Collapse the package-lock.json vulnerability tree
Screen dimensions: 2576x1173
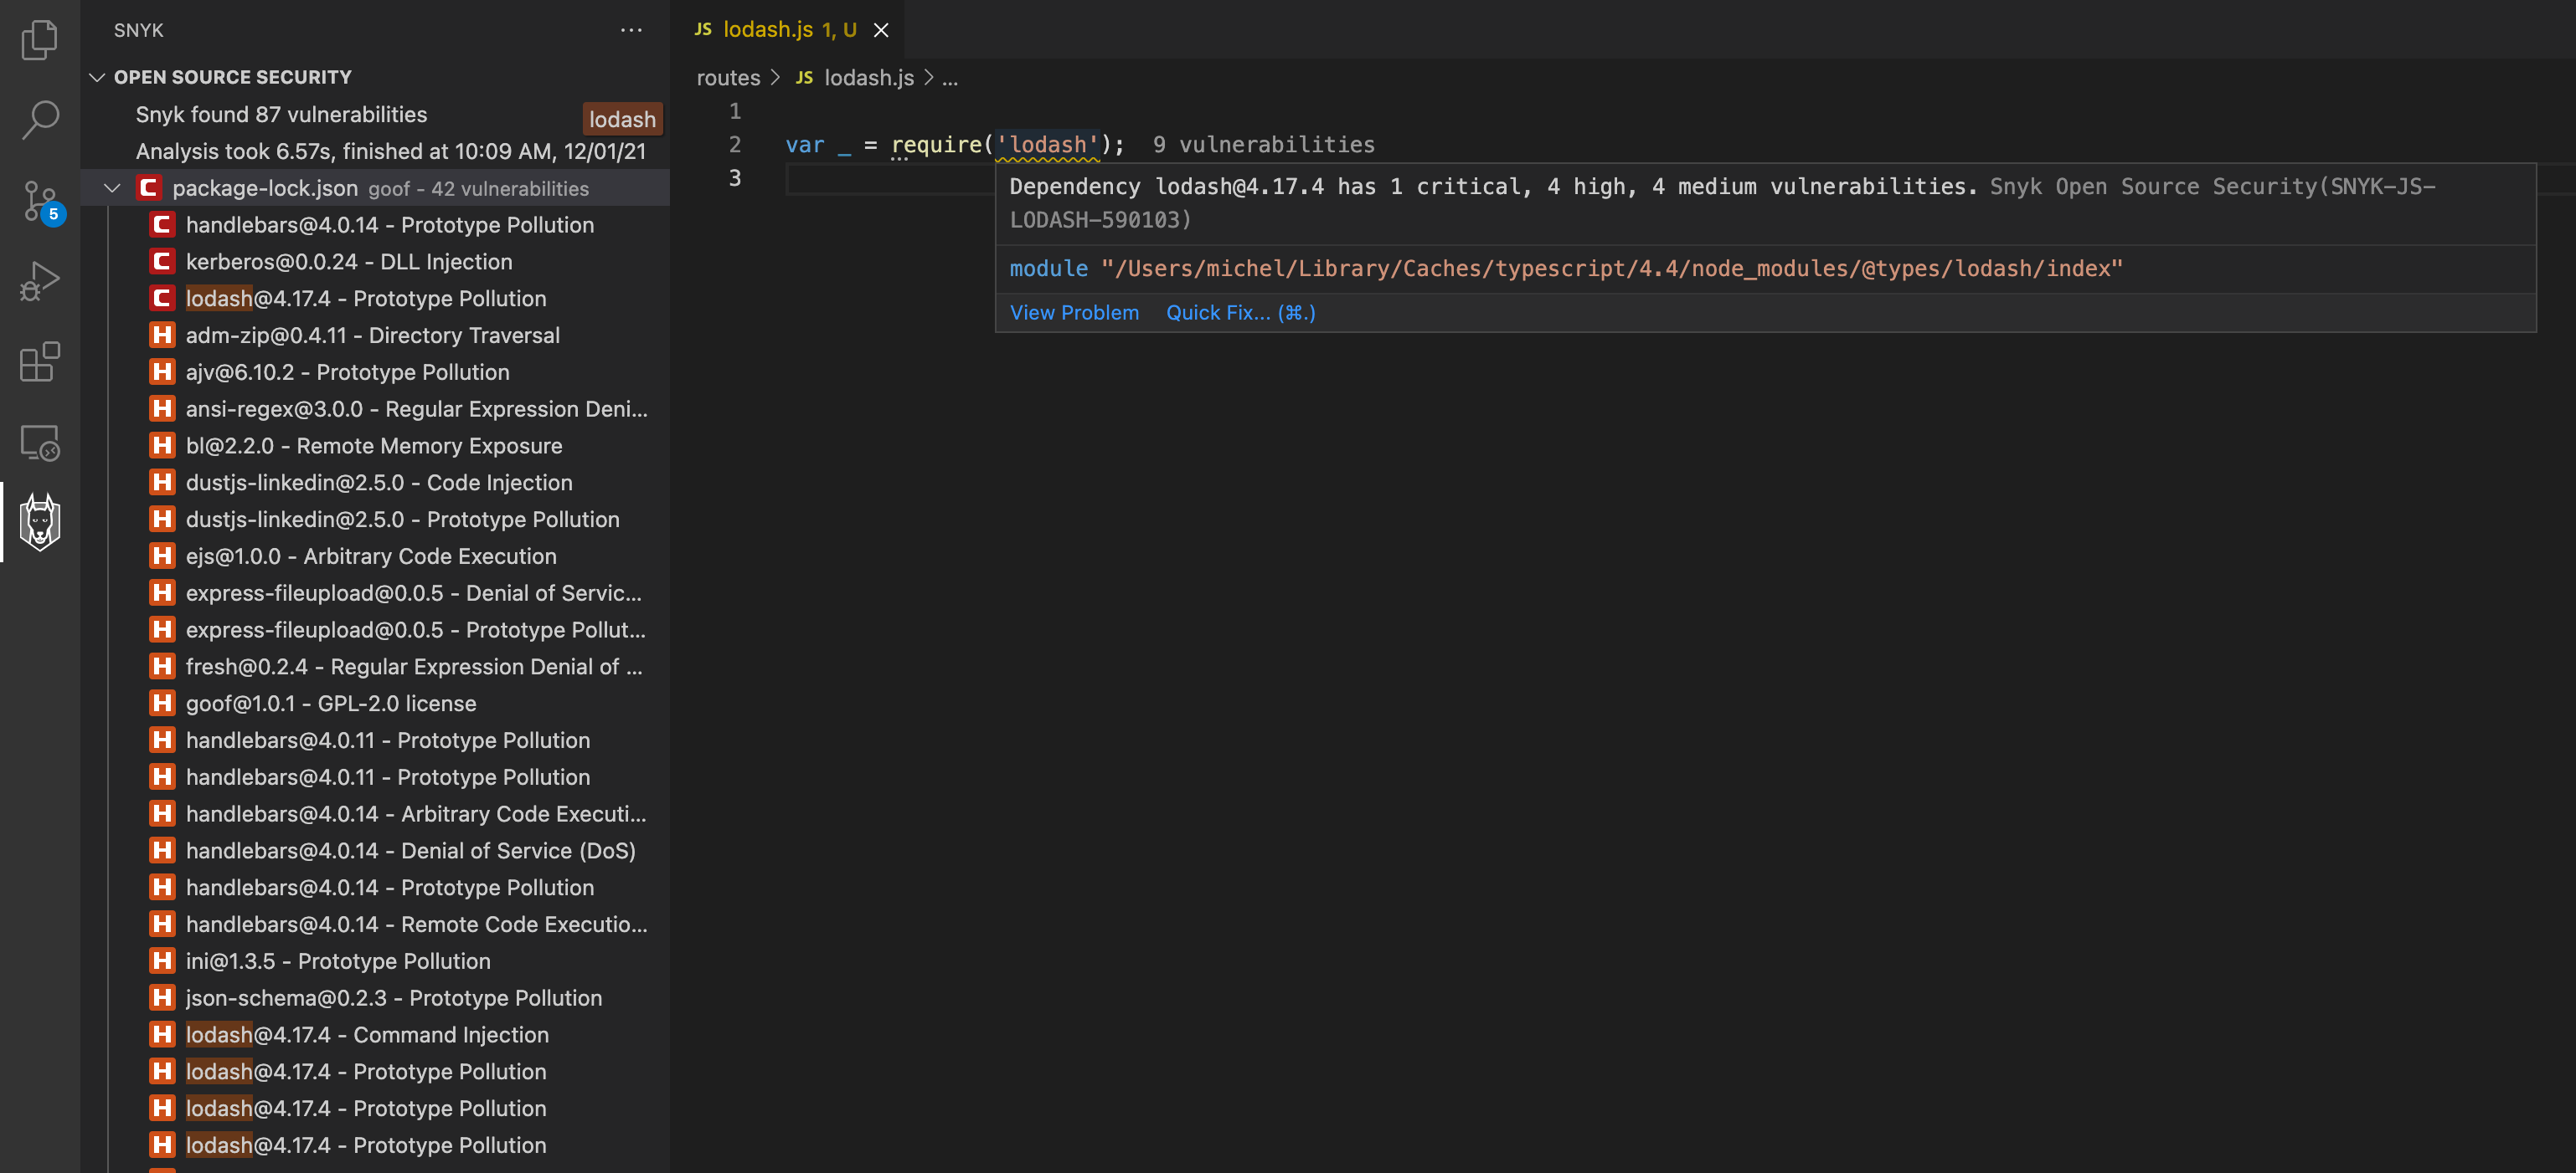pos(112,188)
